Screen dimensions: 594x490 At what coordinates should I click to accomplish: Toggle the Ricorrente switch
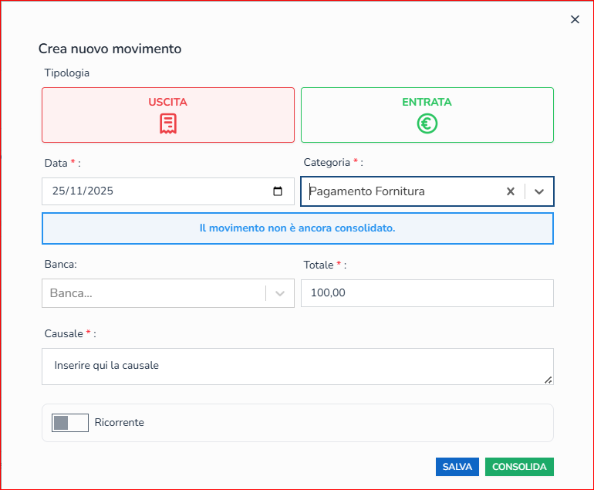coord(70,423)
